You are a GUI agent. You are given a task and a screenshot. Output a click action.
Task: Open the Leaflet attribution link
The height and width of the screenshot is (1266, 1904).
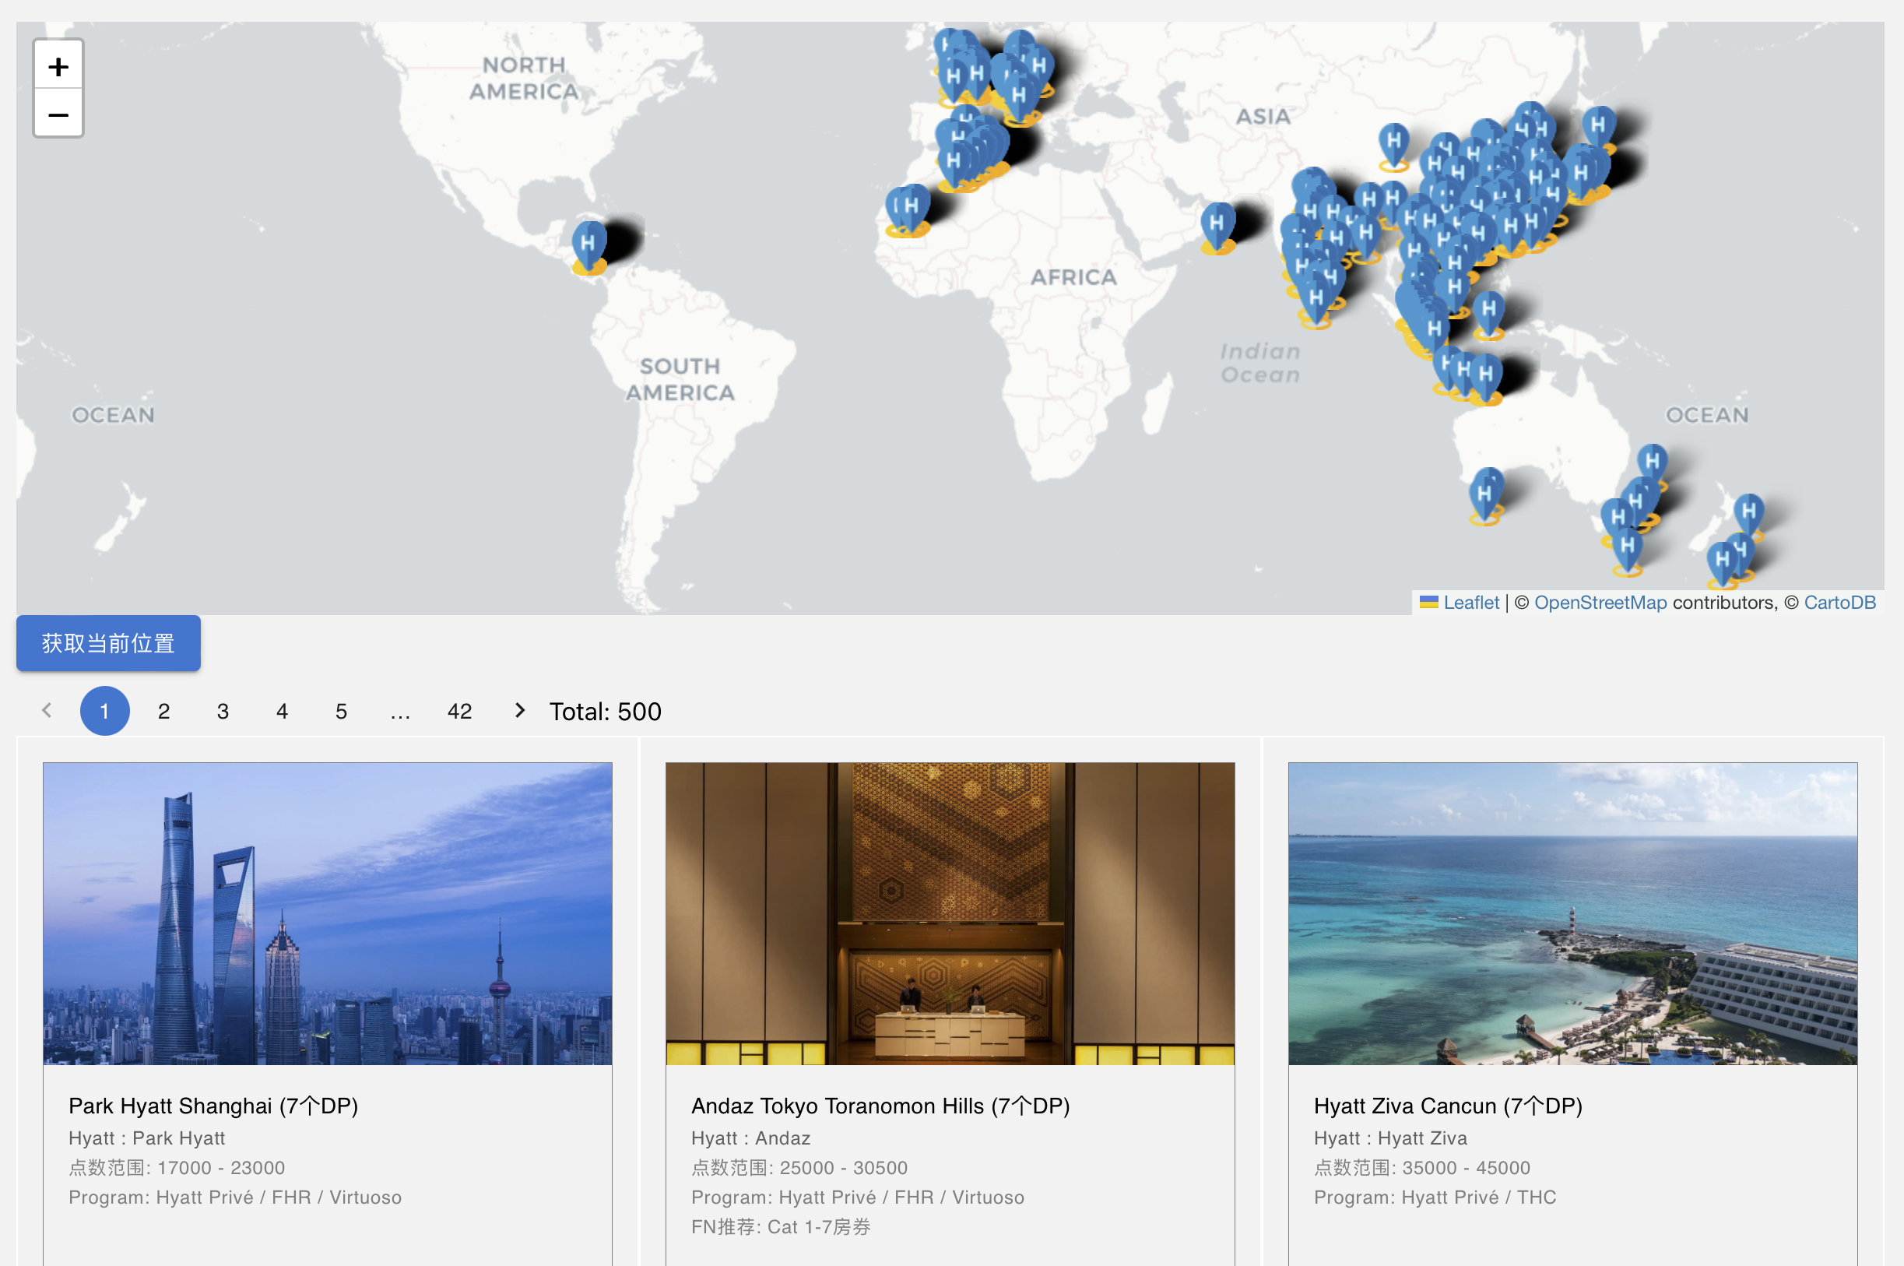click(1470, 603)
